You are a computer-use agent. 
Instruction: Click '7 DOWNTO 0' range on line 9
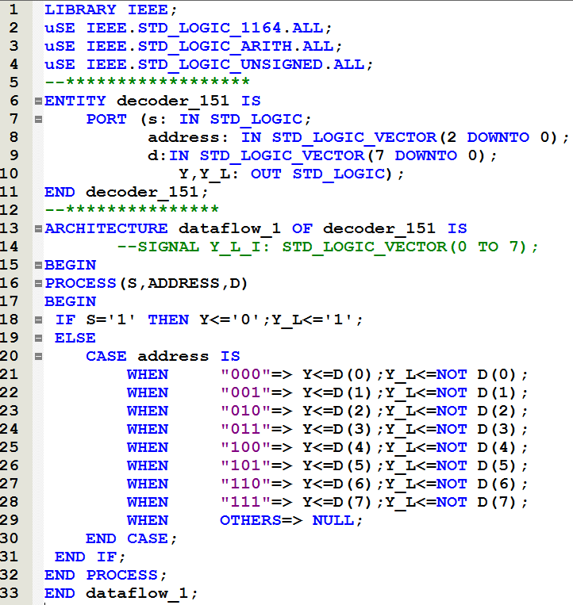pos(426,155)
